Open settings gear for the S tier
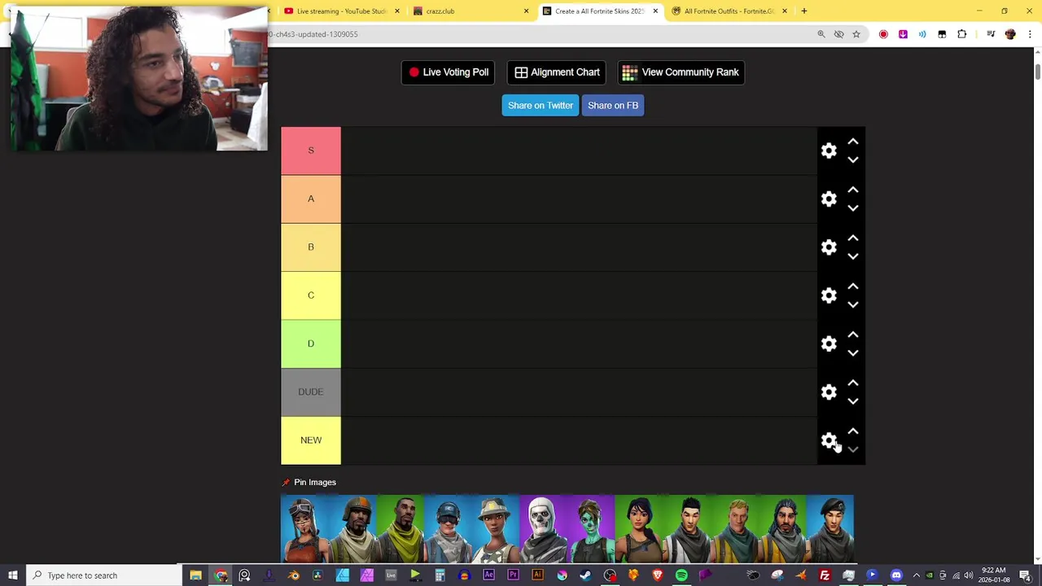1042x586 pixels. [829, 151]
